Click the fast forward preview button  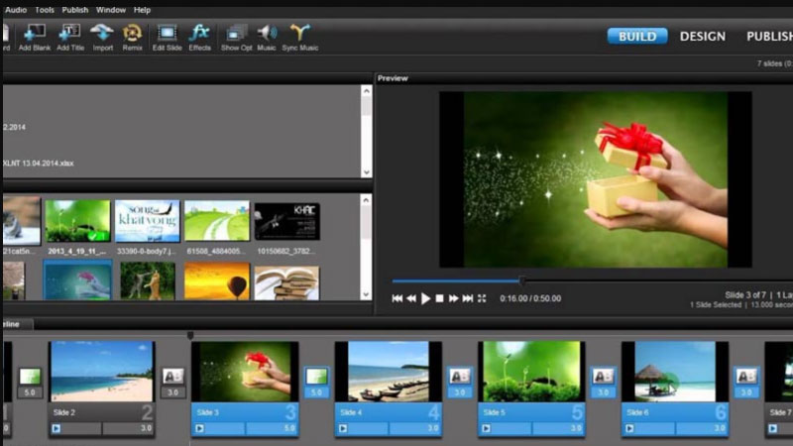(454, 298)
